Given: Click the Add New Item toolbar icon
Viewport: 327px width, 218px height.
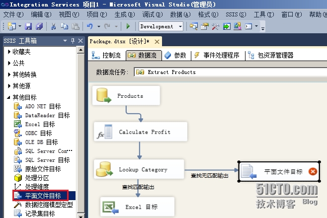Looking at the screenshot, I should 12,26.
